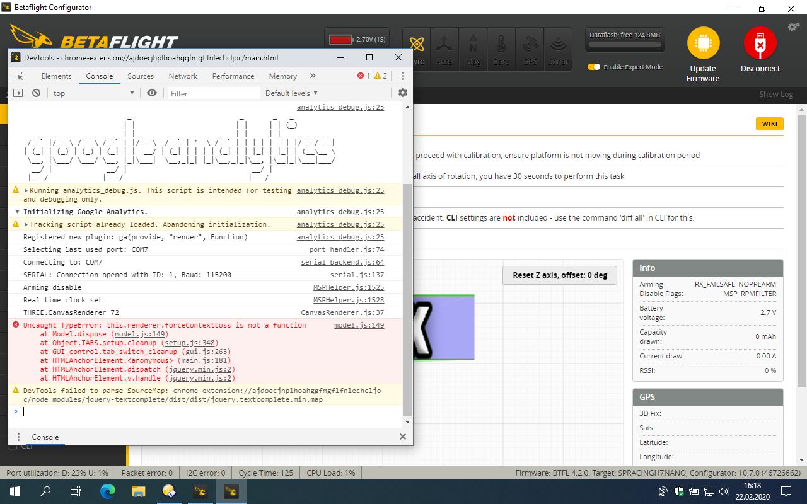Open File Explorer from taskbar
This screenshot has width=807, height=504.
(138, 491)
